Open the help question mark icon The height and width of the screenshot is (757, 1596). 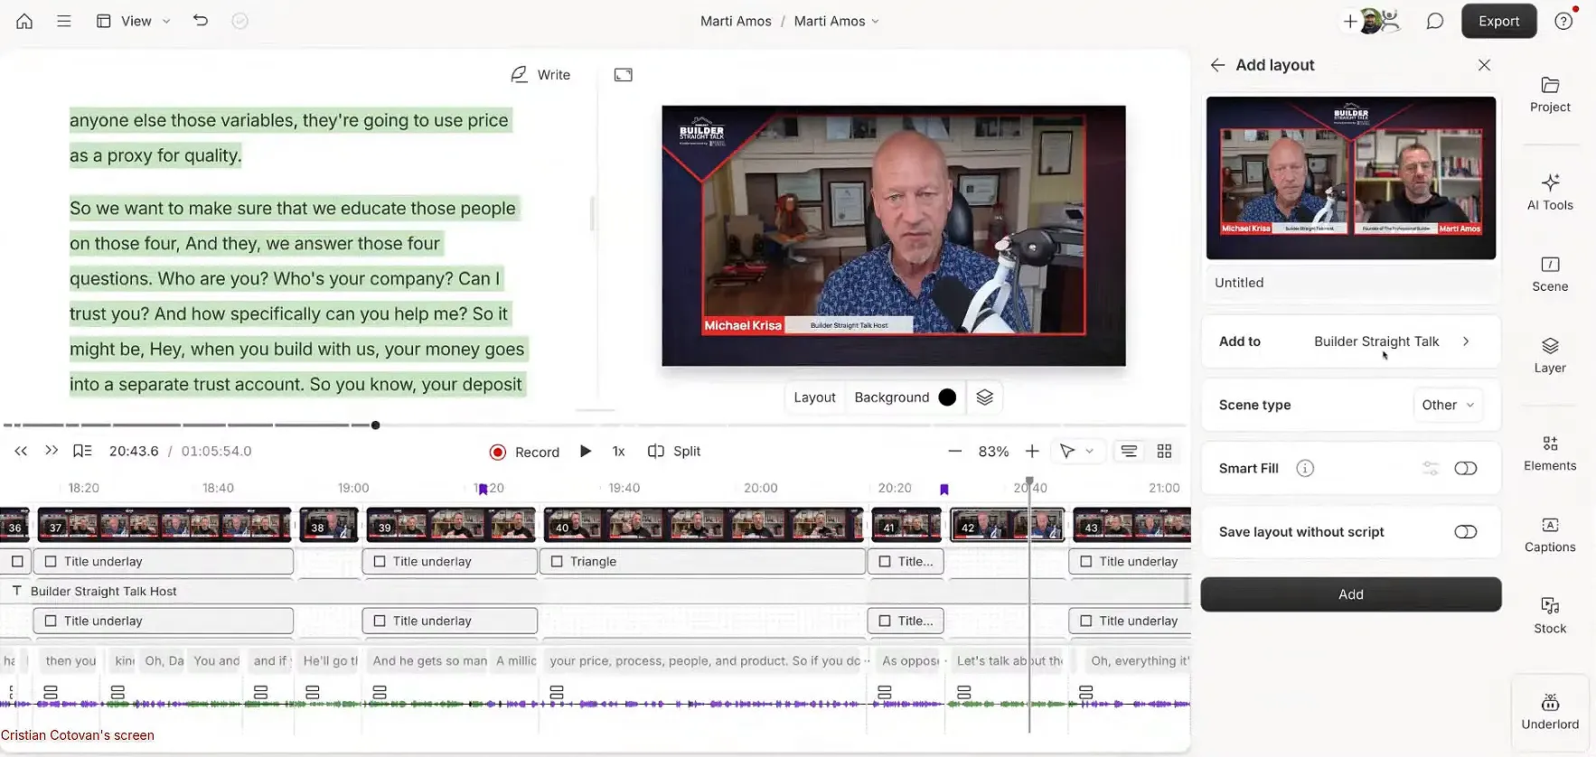[1563, 21]
